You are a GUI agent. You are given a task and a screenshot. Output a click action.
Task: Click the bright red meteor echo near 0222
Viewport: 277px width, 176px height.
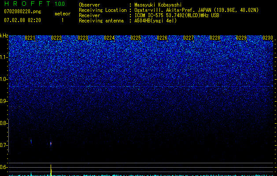(x=51, y=143)
